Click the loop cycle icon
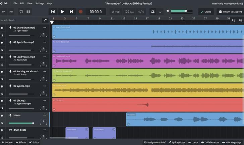Viewport: 244px width, 145px height. (21, 11)
